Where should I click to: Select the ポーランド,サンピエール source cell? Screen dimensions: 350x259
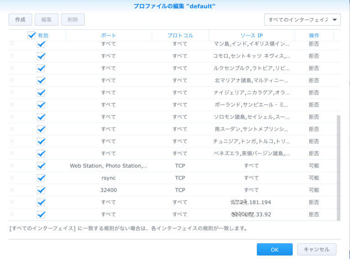coord(252,105)
